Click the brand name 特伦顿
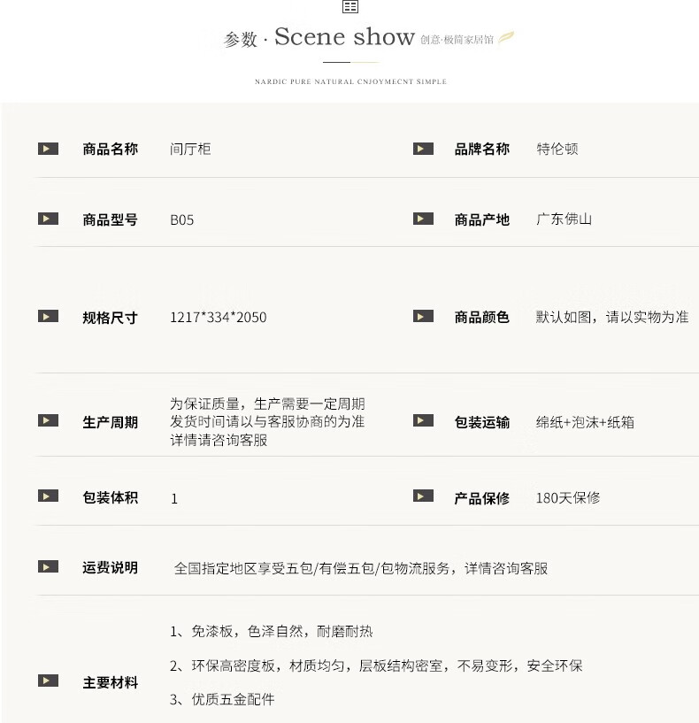 557,149
